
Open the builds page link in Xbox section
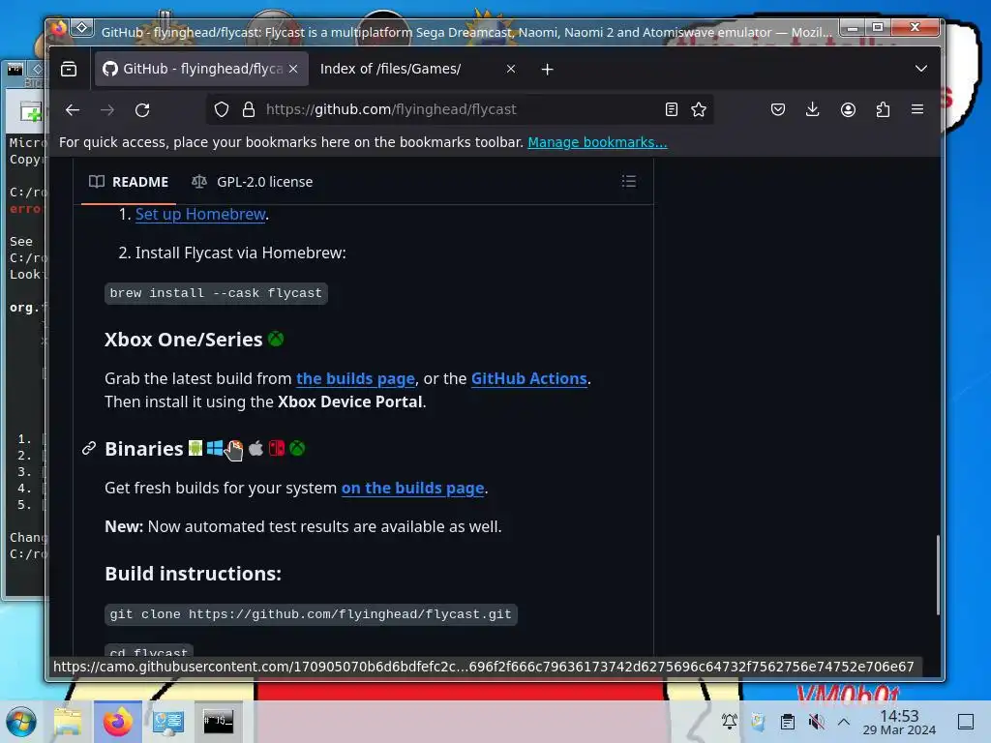pyautogui.click(x=356, y=378)
